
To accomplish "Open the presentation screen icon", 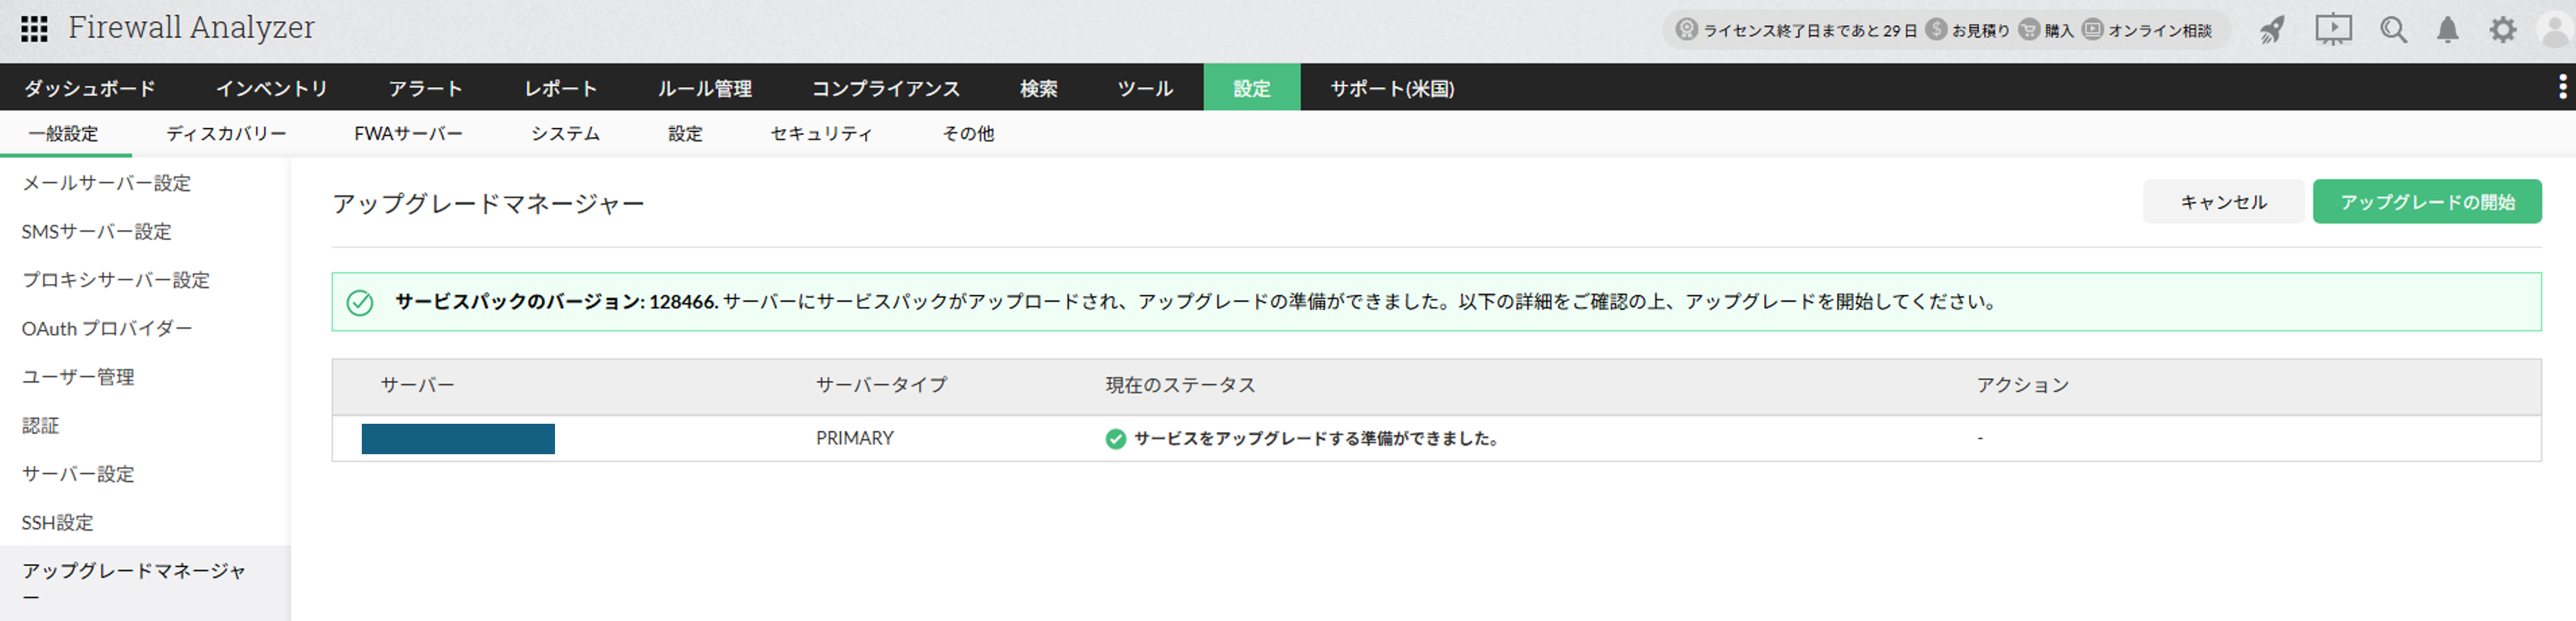I will click(2333, 30).
